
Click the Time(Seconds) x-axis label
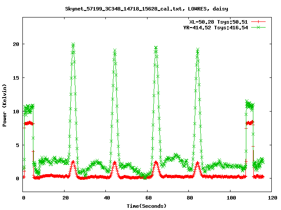point(146,206)
